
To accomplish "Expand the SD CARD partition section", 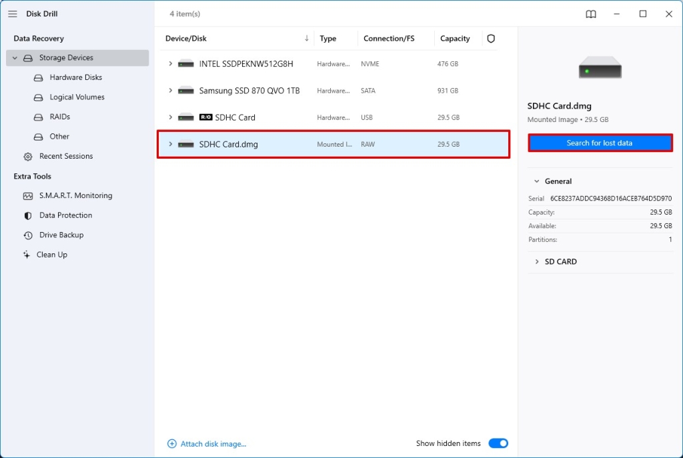I will point(537,261).
